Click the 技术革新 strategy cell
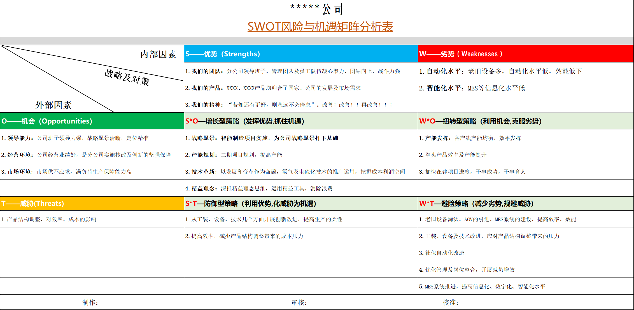Image resolution: width=634 pixels, height=310 pixels. (295, 172)
